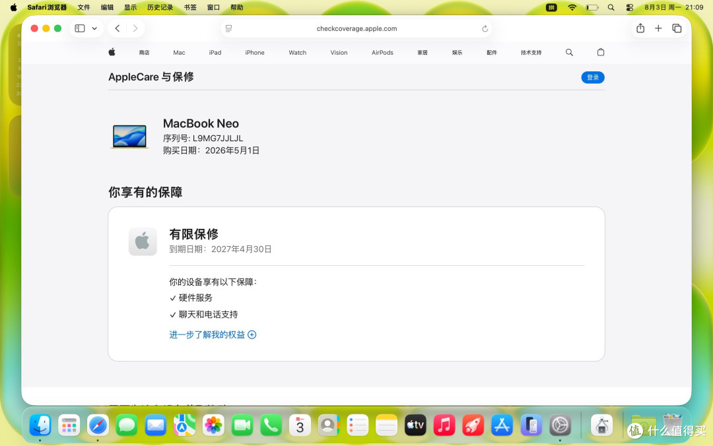Expand 进一步了解我的权益 link
Viewport: 713px width, 446px height.
[x=213, y=334]
